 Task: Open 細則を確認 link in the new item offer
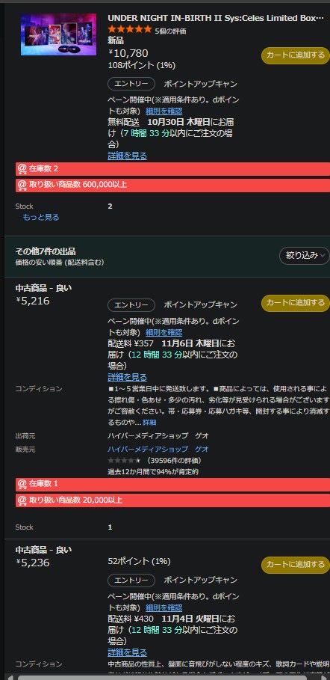tap(164, 111)
